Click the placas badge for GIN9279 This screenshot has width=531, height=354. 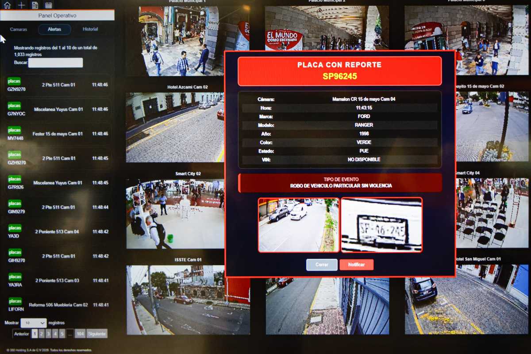(x=14, y=204)
